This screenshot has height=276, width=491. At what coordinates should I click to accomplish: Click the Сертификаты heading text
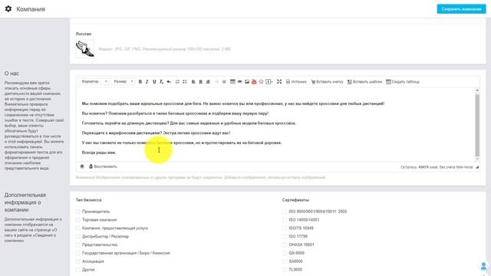(x=295, y=200)
